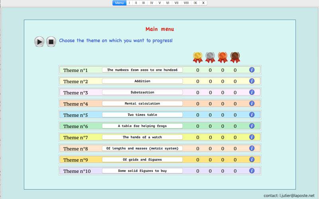Image resolution: width=319 pixels, height=199 pixels.
Task: Open 'A table for helping frogs'
Action: (142, 126)
